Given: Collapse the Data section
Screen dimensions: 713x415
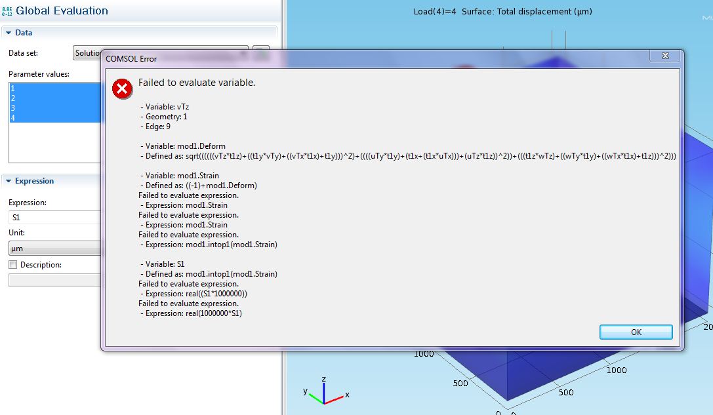Looking at the screenshot, I should [x=8, y=33].
